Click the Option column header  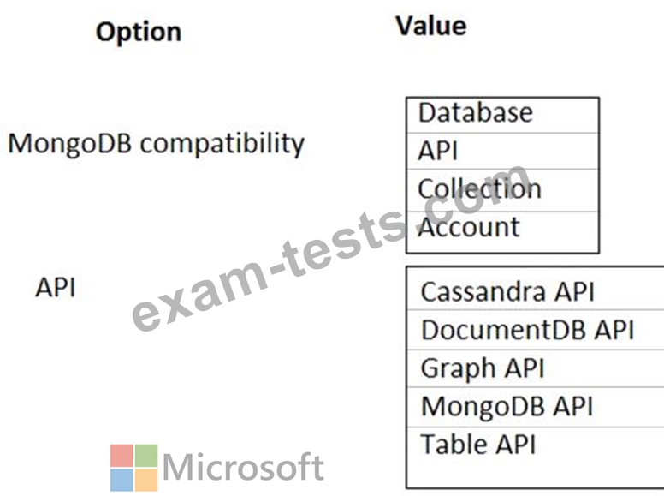(139, 33)
